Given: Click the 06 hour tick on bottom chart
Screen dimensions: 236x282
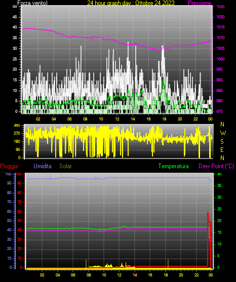Looking at the screenshot, I should [73, 275].
